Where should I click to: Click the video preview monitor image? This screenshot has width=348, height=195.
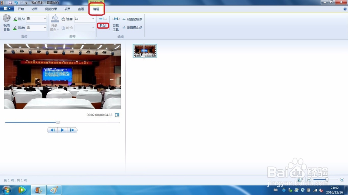[x=62, y=76]
